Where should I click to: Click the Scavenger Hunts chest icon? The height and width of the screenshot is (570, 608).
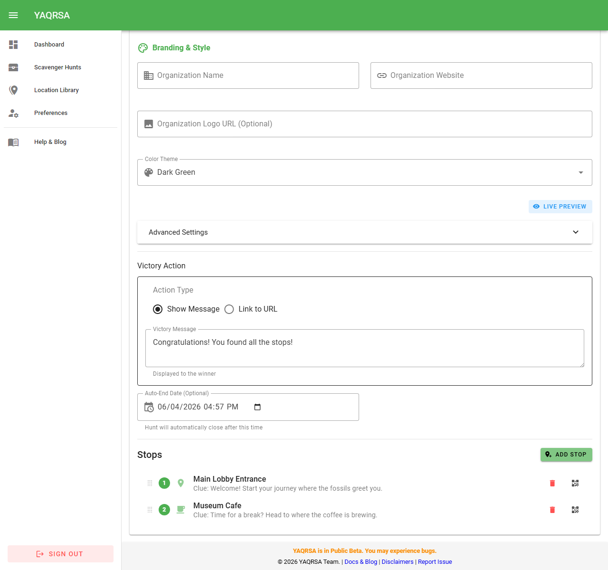[13, 67]
